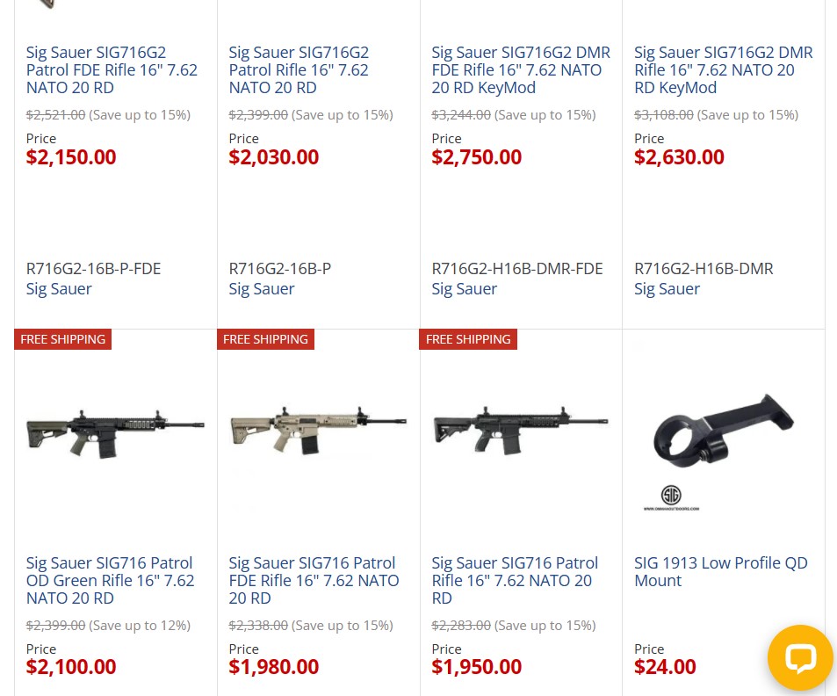This screenshot has height=696, width=837.
Task: Click the $24.00 QD Mount price
Action: (x=665, y=668)
